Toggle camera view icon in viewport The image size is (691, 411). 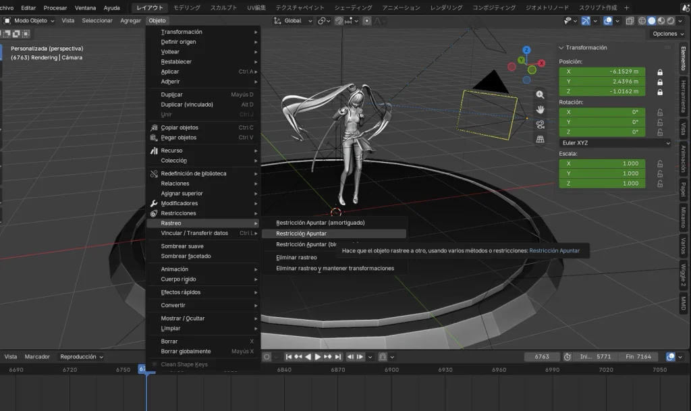(540, 124)
